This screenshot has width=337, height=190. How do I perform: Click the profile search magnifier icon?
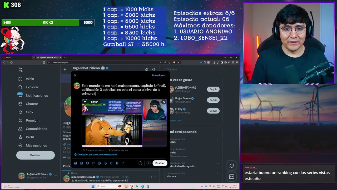click(x=154, y=69)
